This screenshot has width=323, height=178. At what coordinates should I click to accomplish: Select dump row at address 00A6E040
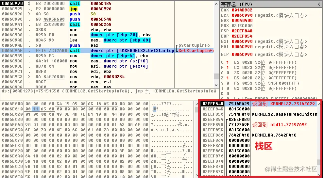click(97, 125)
